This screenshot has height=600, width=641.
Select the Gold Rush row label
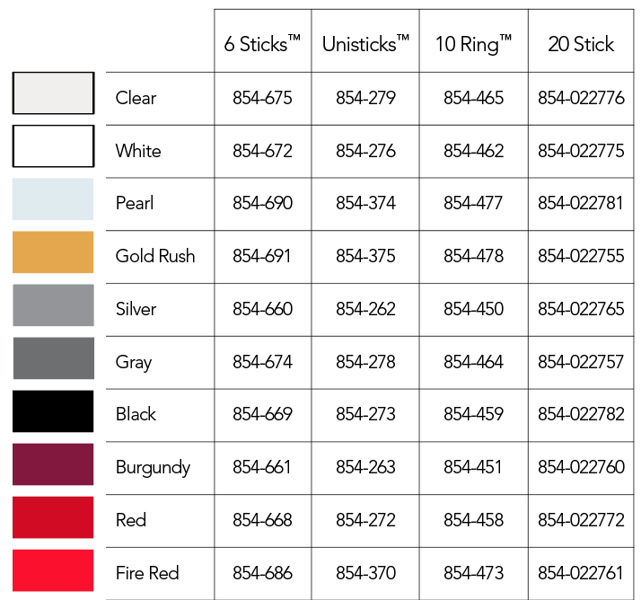[x=155, y=256]
